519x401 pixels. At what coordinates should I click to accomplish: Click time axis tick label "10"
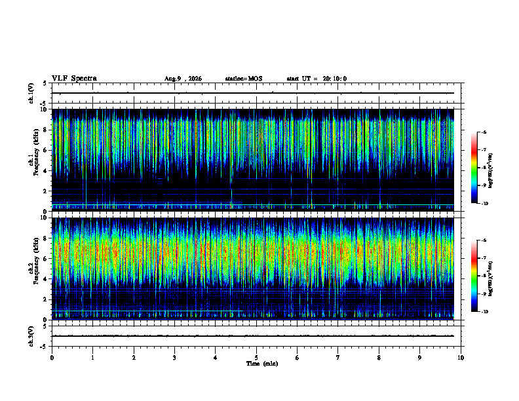[x=461, y=358]
